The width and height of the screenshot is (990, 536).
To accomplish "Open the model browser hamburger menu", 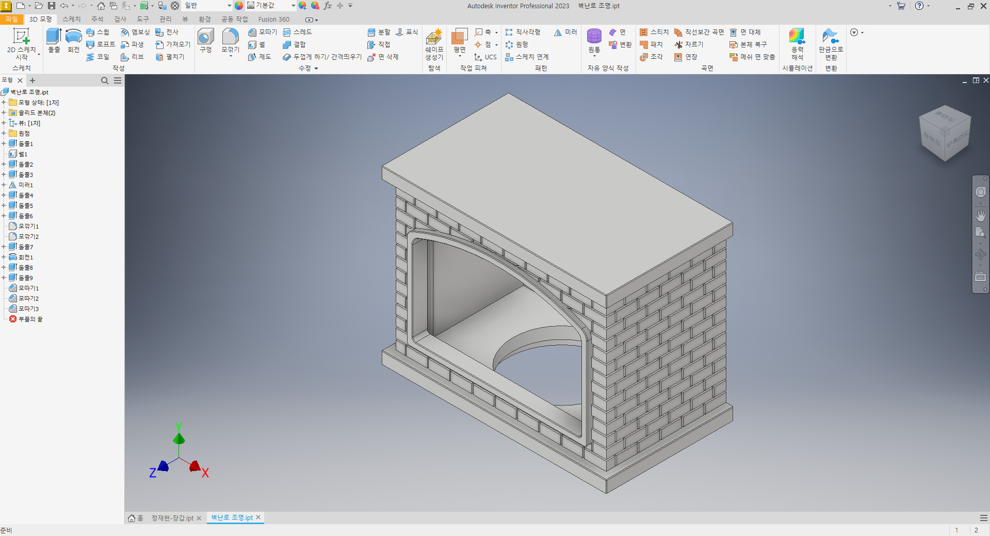I will (118, 80).
